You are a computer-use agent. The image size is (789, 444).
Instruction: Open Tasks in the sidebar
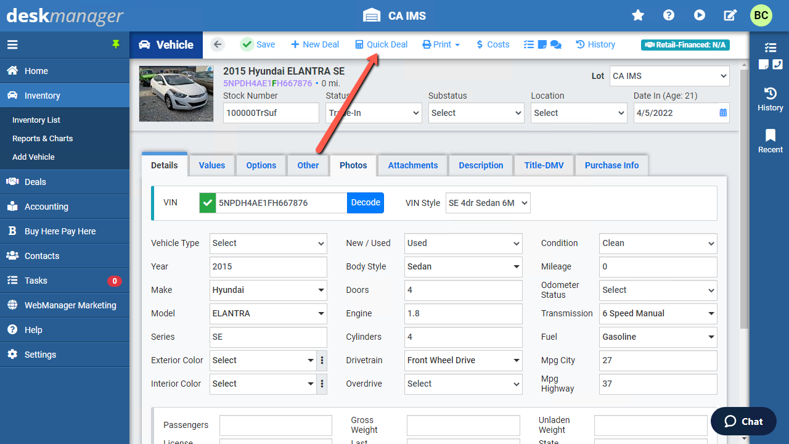(65, 281)
